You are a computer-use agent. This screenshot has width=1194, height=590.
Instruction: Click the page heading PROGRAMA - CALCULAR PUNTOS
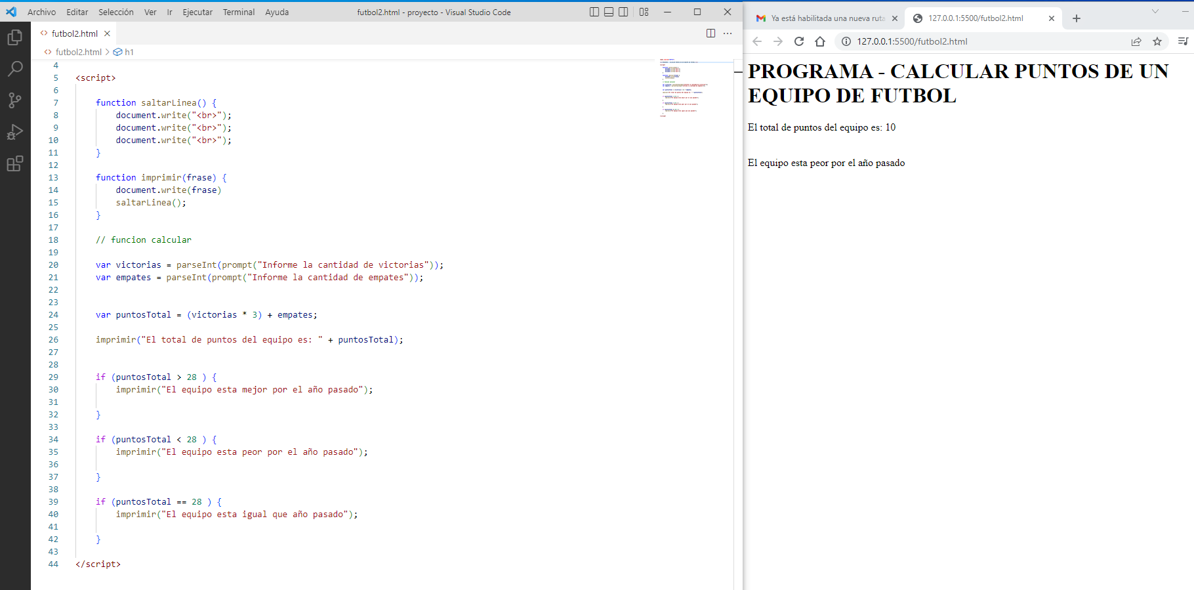[x=958, y=83]
